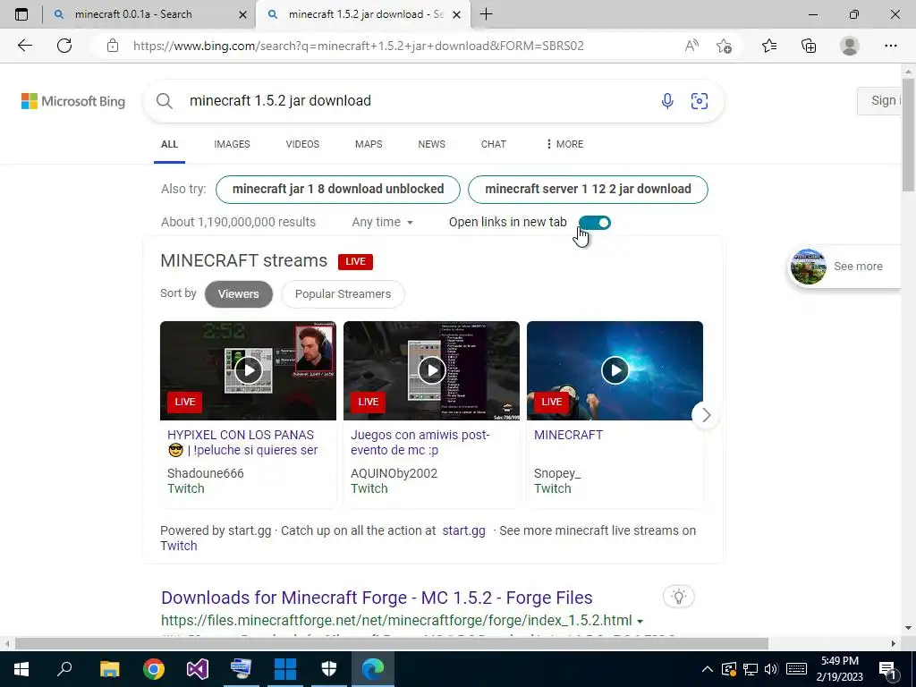Viewport: 916px width, 687px height.
Task: Play the Snopey_ live stream video
Action: 615,370
